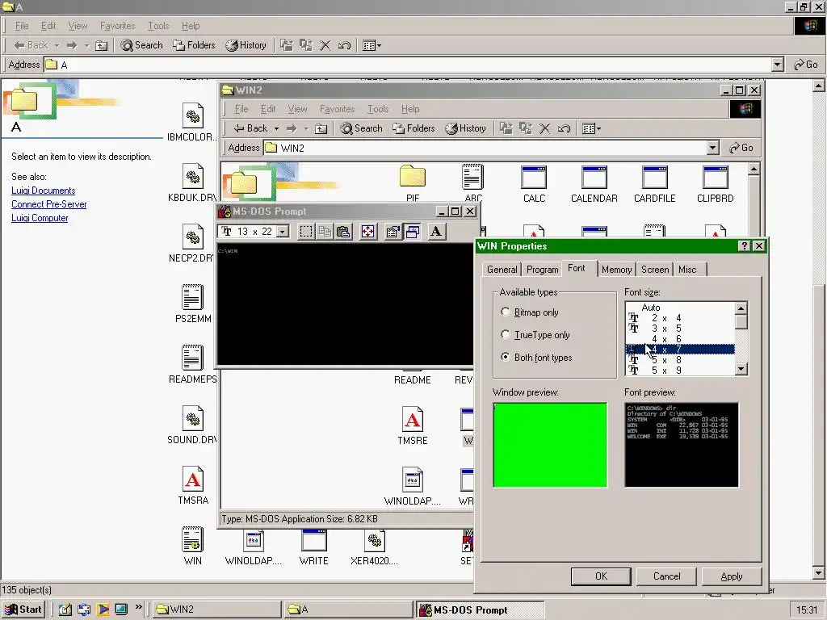Open the Address dropdown in WIN2 window

click(x=712, y=148)
